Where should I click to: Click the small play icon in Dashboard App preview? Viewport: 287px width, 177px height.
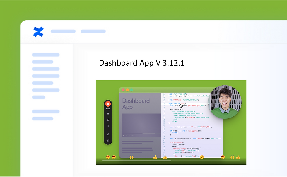pos(124,135)
